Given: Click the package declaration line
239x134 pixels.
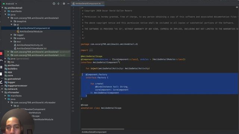Looking at the screenshot, I should click(109, 44).
